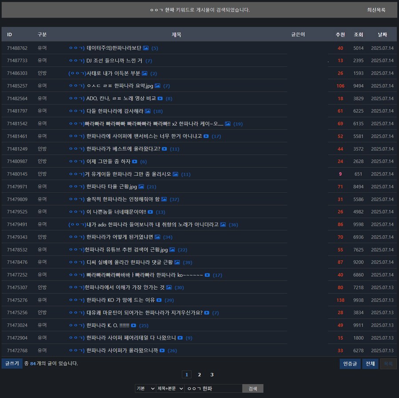The height and width of the screenshot is (398, 399).
Task: Click image icon beside 한파나라 요약.jpg
Action: (157, 86)
